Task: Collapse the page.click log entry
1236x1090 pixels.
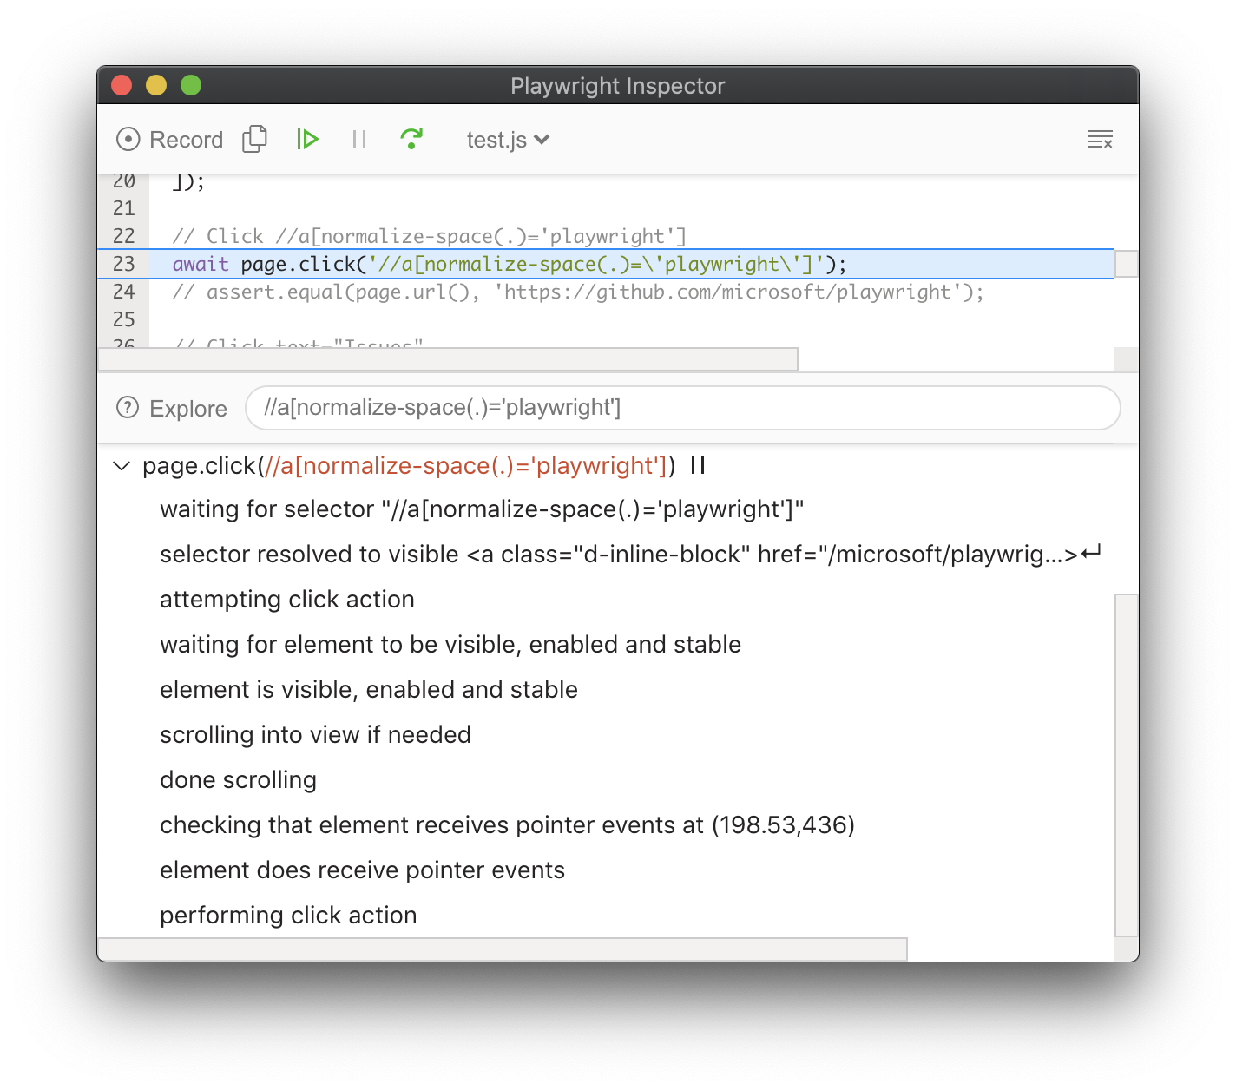Action: pyautogui.click(x=122, y=467)
